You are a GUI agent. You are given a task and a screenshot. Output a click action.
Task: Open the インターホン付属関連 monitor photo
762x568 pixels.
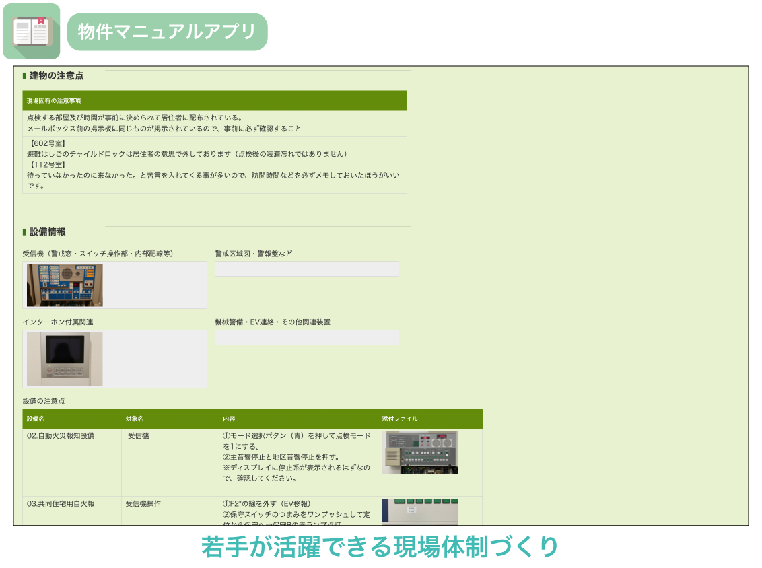pyautogui.click(x=65, y=359)
